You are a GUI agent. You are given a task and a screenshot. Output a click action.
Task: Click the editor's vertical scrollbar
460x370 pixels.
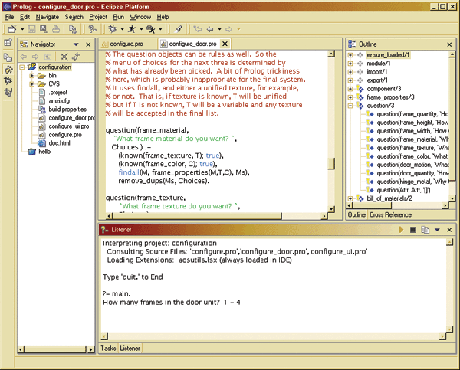click(x=331, y=138)
